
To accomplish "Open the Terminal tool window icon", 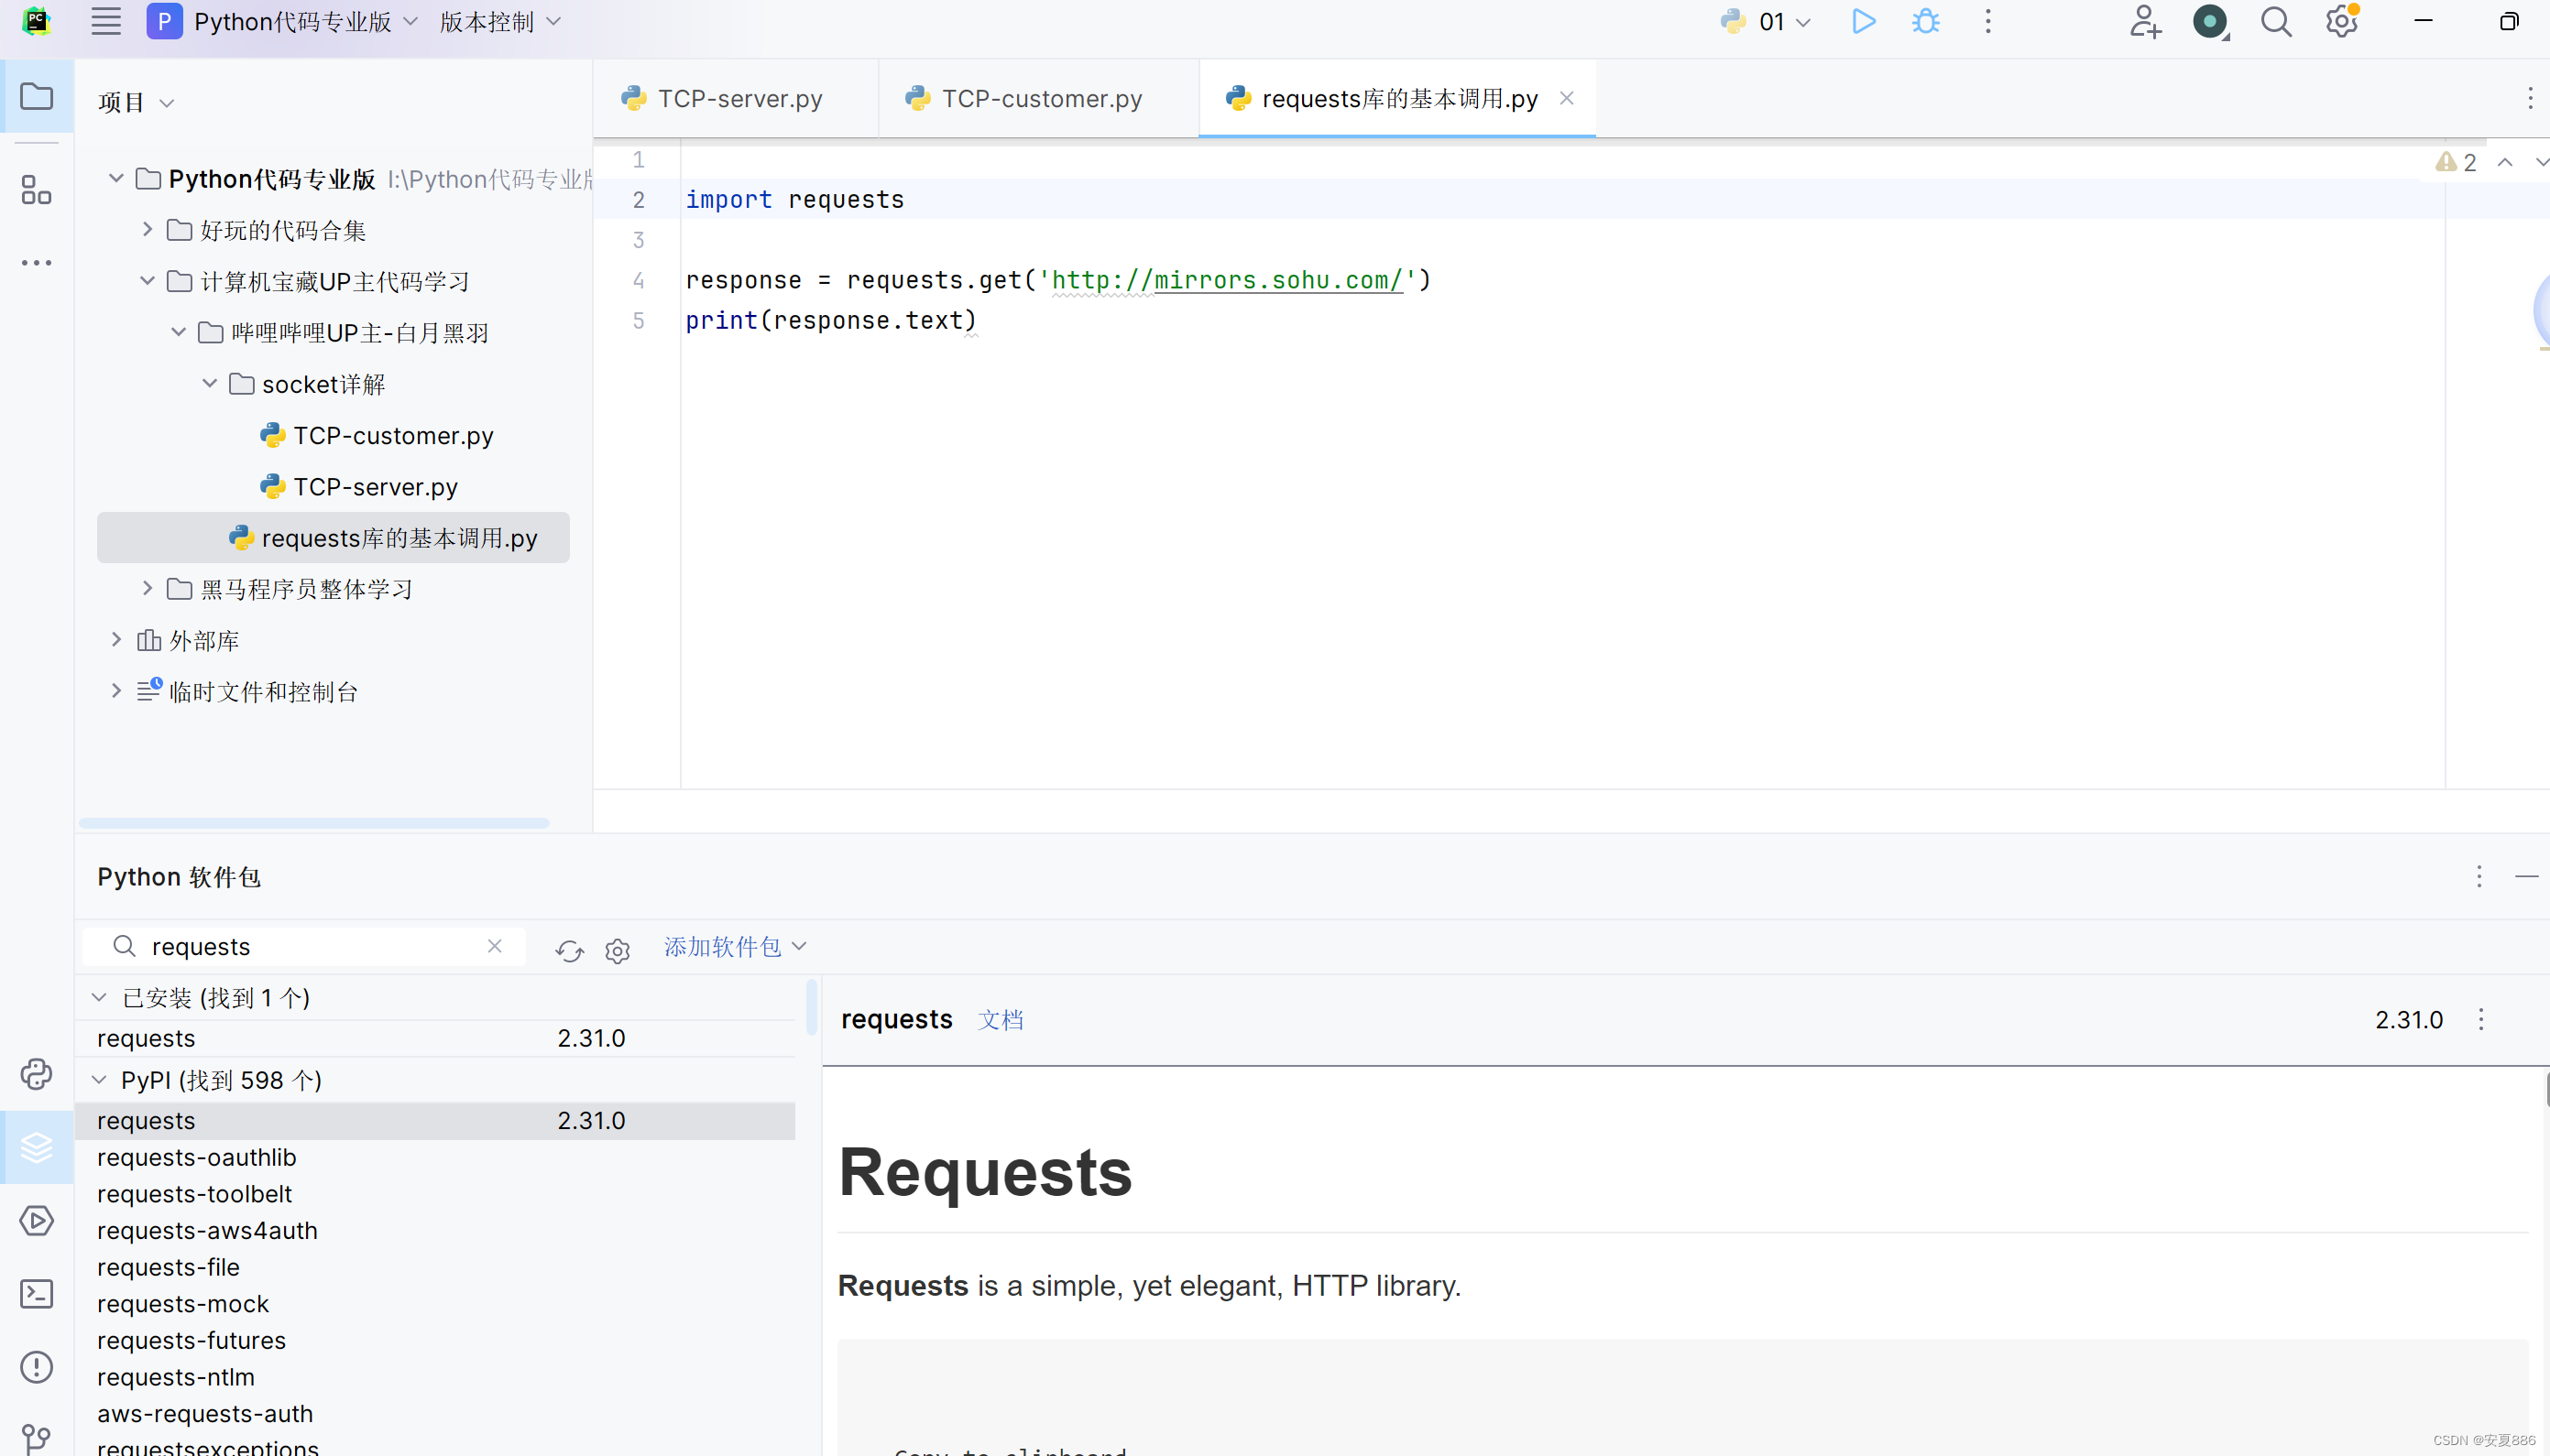I will point(37,1294).
